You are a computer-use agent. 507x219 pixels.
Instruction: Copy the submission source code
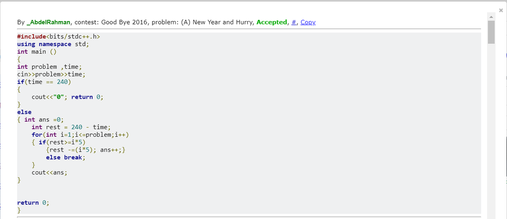308,22
